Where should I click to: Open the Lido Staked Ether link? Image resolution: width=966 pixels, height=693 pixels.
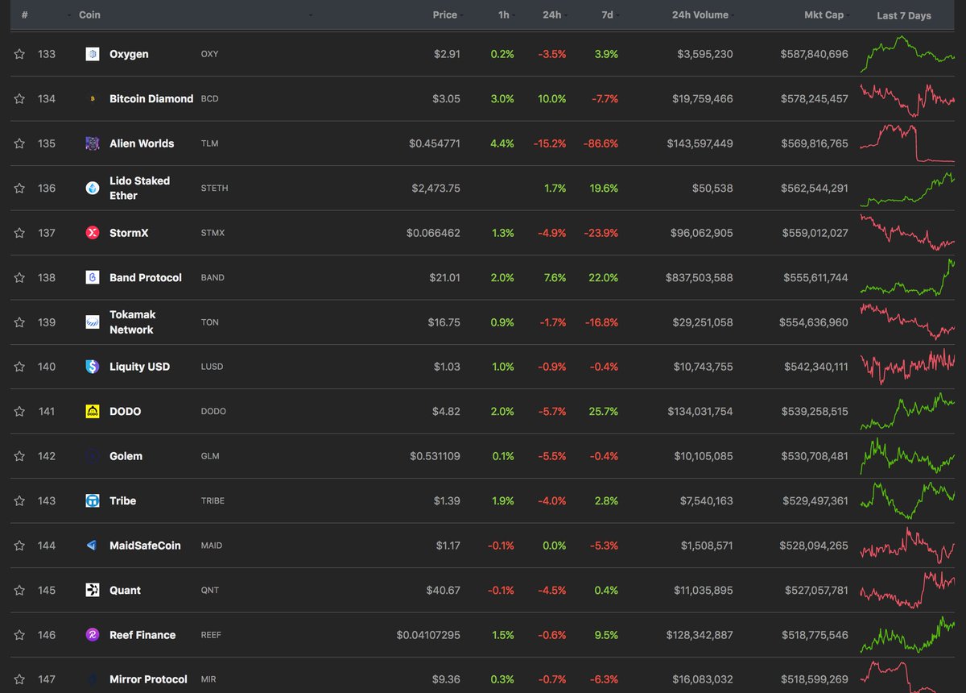pyautogui.click(x=140, y=189)
